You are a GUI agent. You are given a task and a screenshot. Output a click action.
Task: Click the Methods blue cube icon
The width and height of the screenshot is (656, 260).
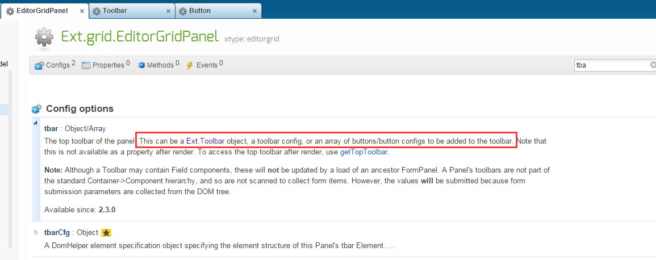coord(141,65)
